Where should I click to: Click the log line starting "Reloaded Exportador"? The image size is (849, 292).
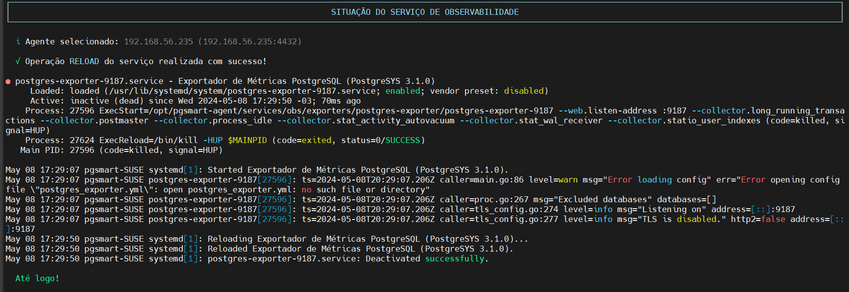(x=260, y=249)
